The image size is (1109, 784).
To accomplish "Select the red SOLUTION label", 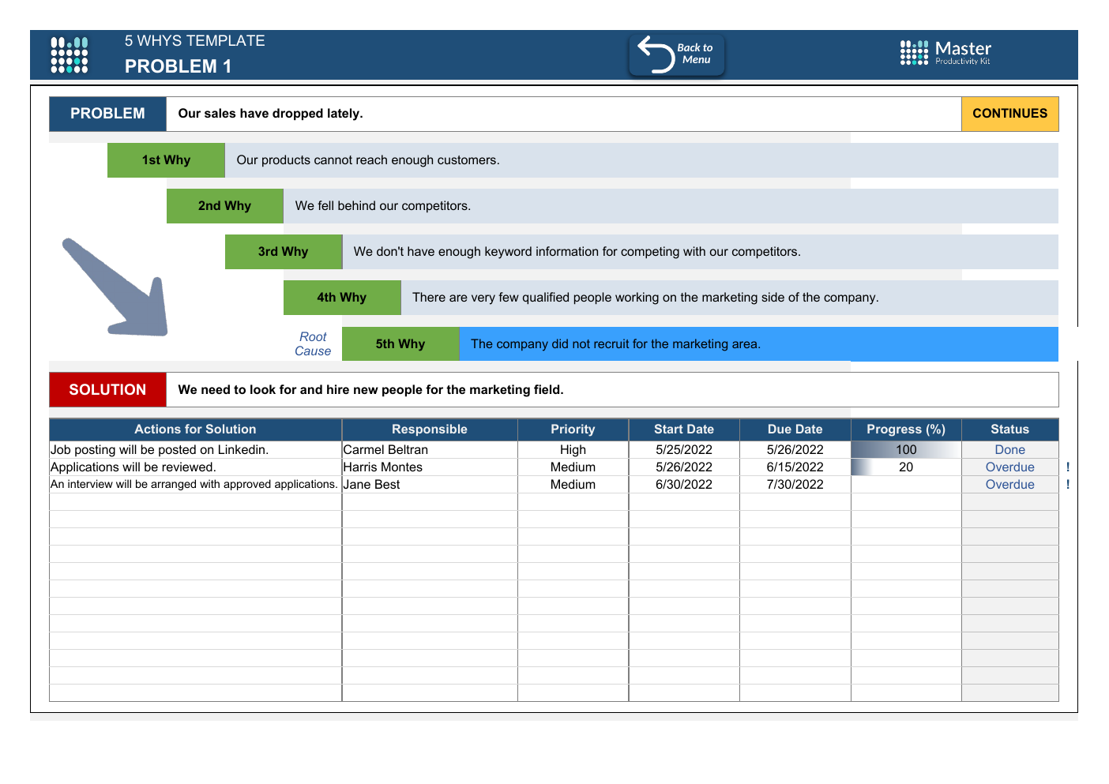I will coord(107,390).
